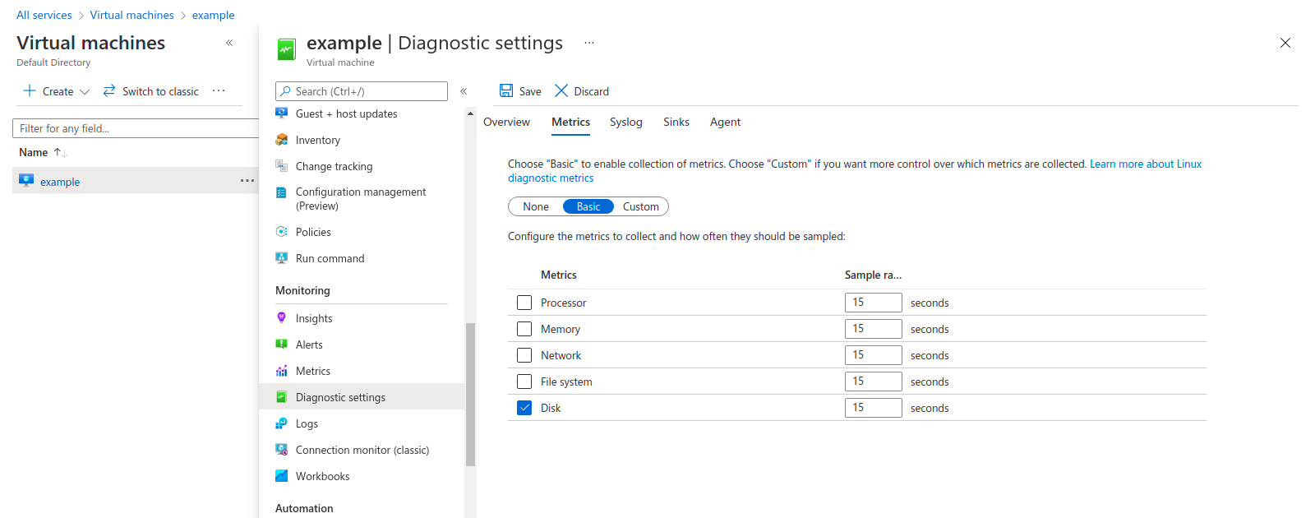The height and width of the screenshot is (518, 1315).
Task: Click the Metrics chart icon
Action: [x=282, y=371]
